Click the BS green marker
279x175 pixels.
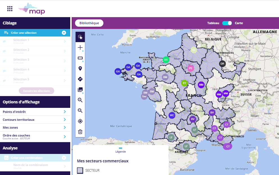[166, 60]
